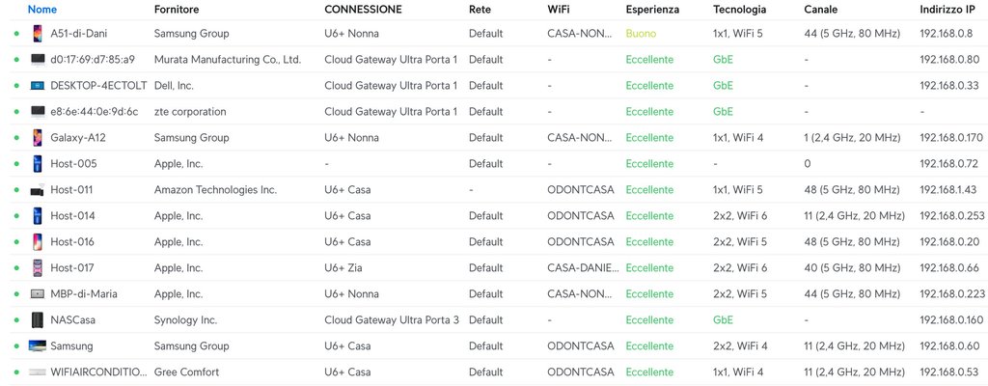
Task: Click the Host-011 Amazon device icon
Action: (x=38, y=189)
